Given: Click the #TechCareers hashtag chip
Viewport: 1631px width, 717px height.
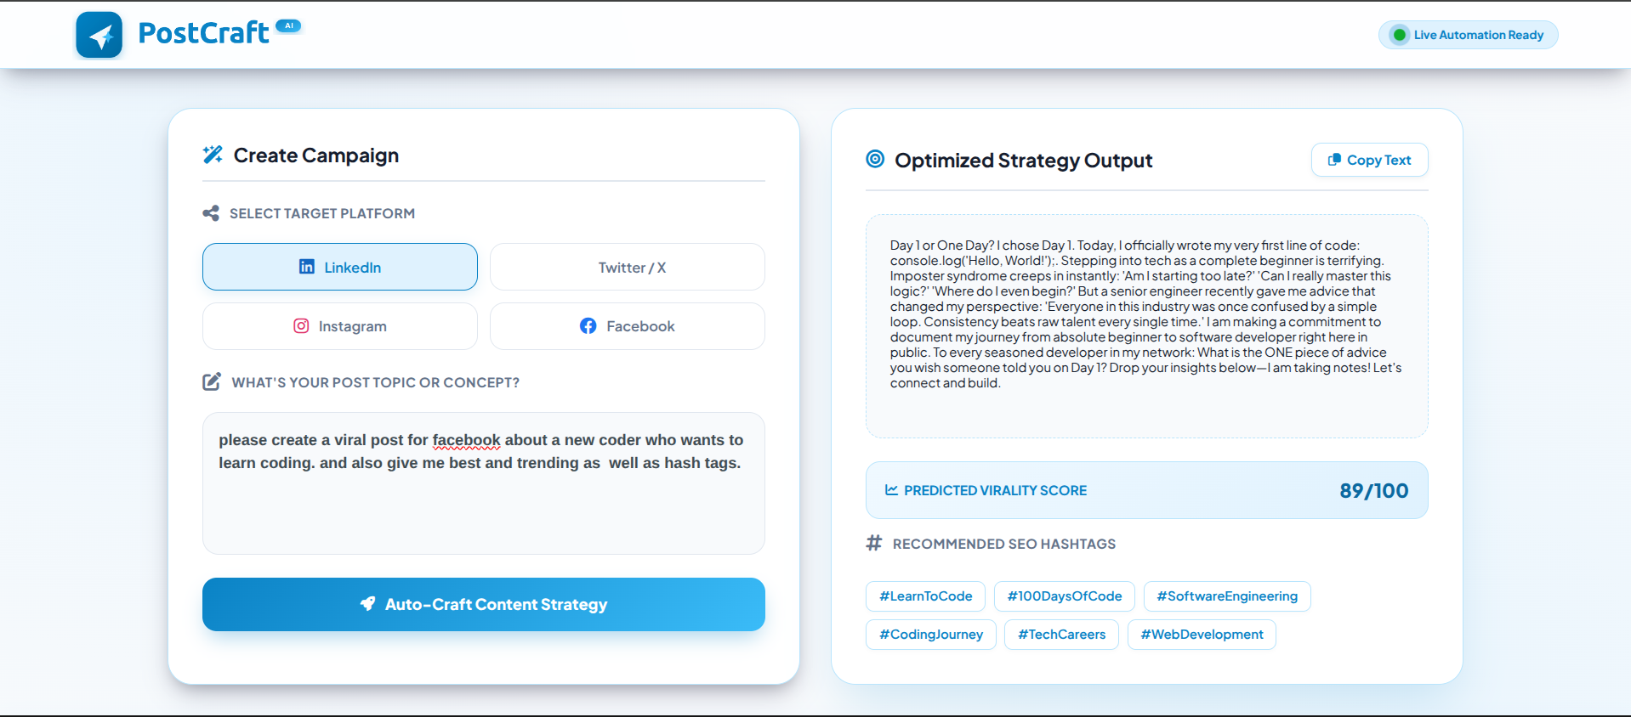Looking at the screenshot, I should (1061, 635).
